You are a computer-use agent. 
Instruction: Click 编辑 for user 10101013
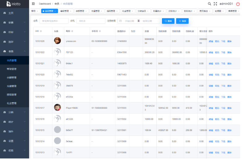tap(211, 153)
